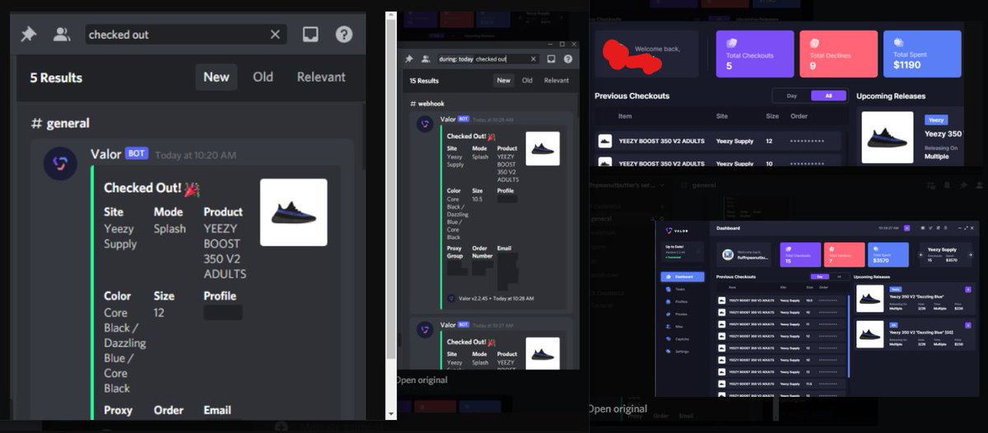
Task: Open Dashboard in the Valor sidebar
Action: point(683,277)
